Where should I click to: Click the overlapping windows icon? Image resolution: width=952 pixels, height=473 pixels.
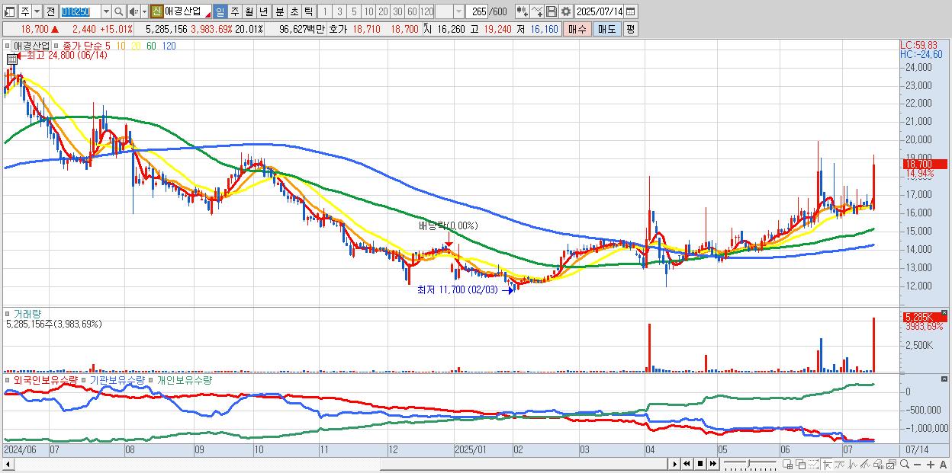click(801, 465)
